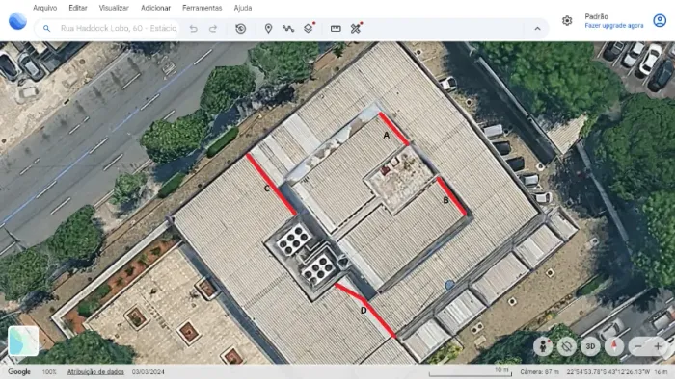Click the undo arrow
This screenshot has width=675, height=379.
click(193, 29)
